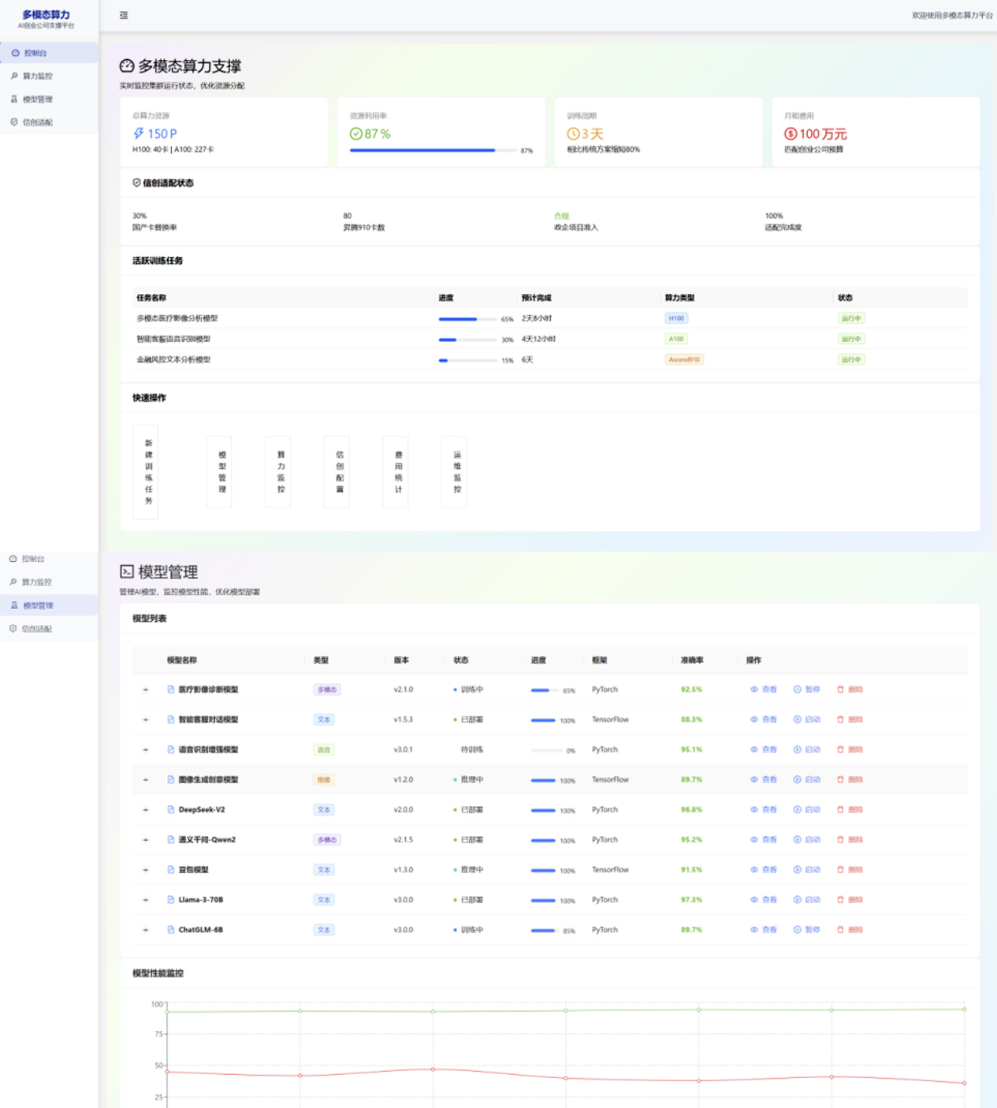Viewport: 997px width, 1108px height.
Task: Click the file icon beside Llama-3-70B
Action: pos(171,899)
